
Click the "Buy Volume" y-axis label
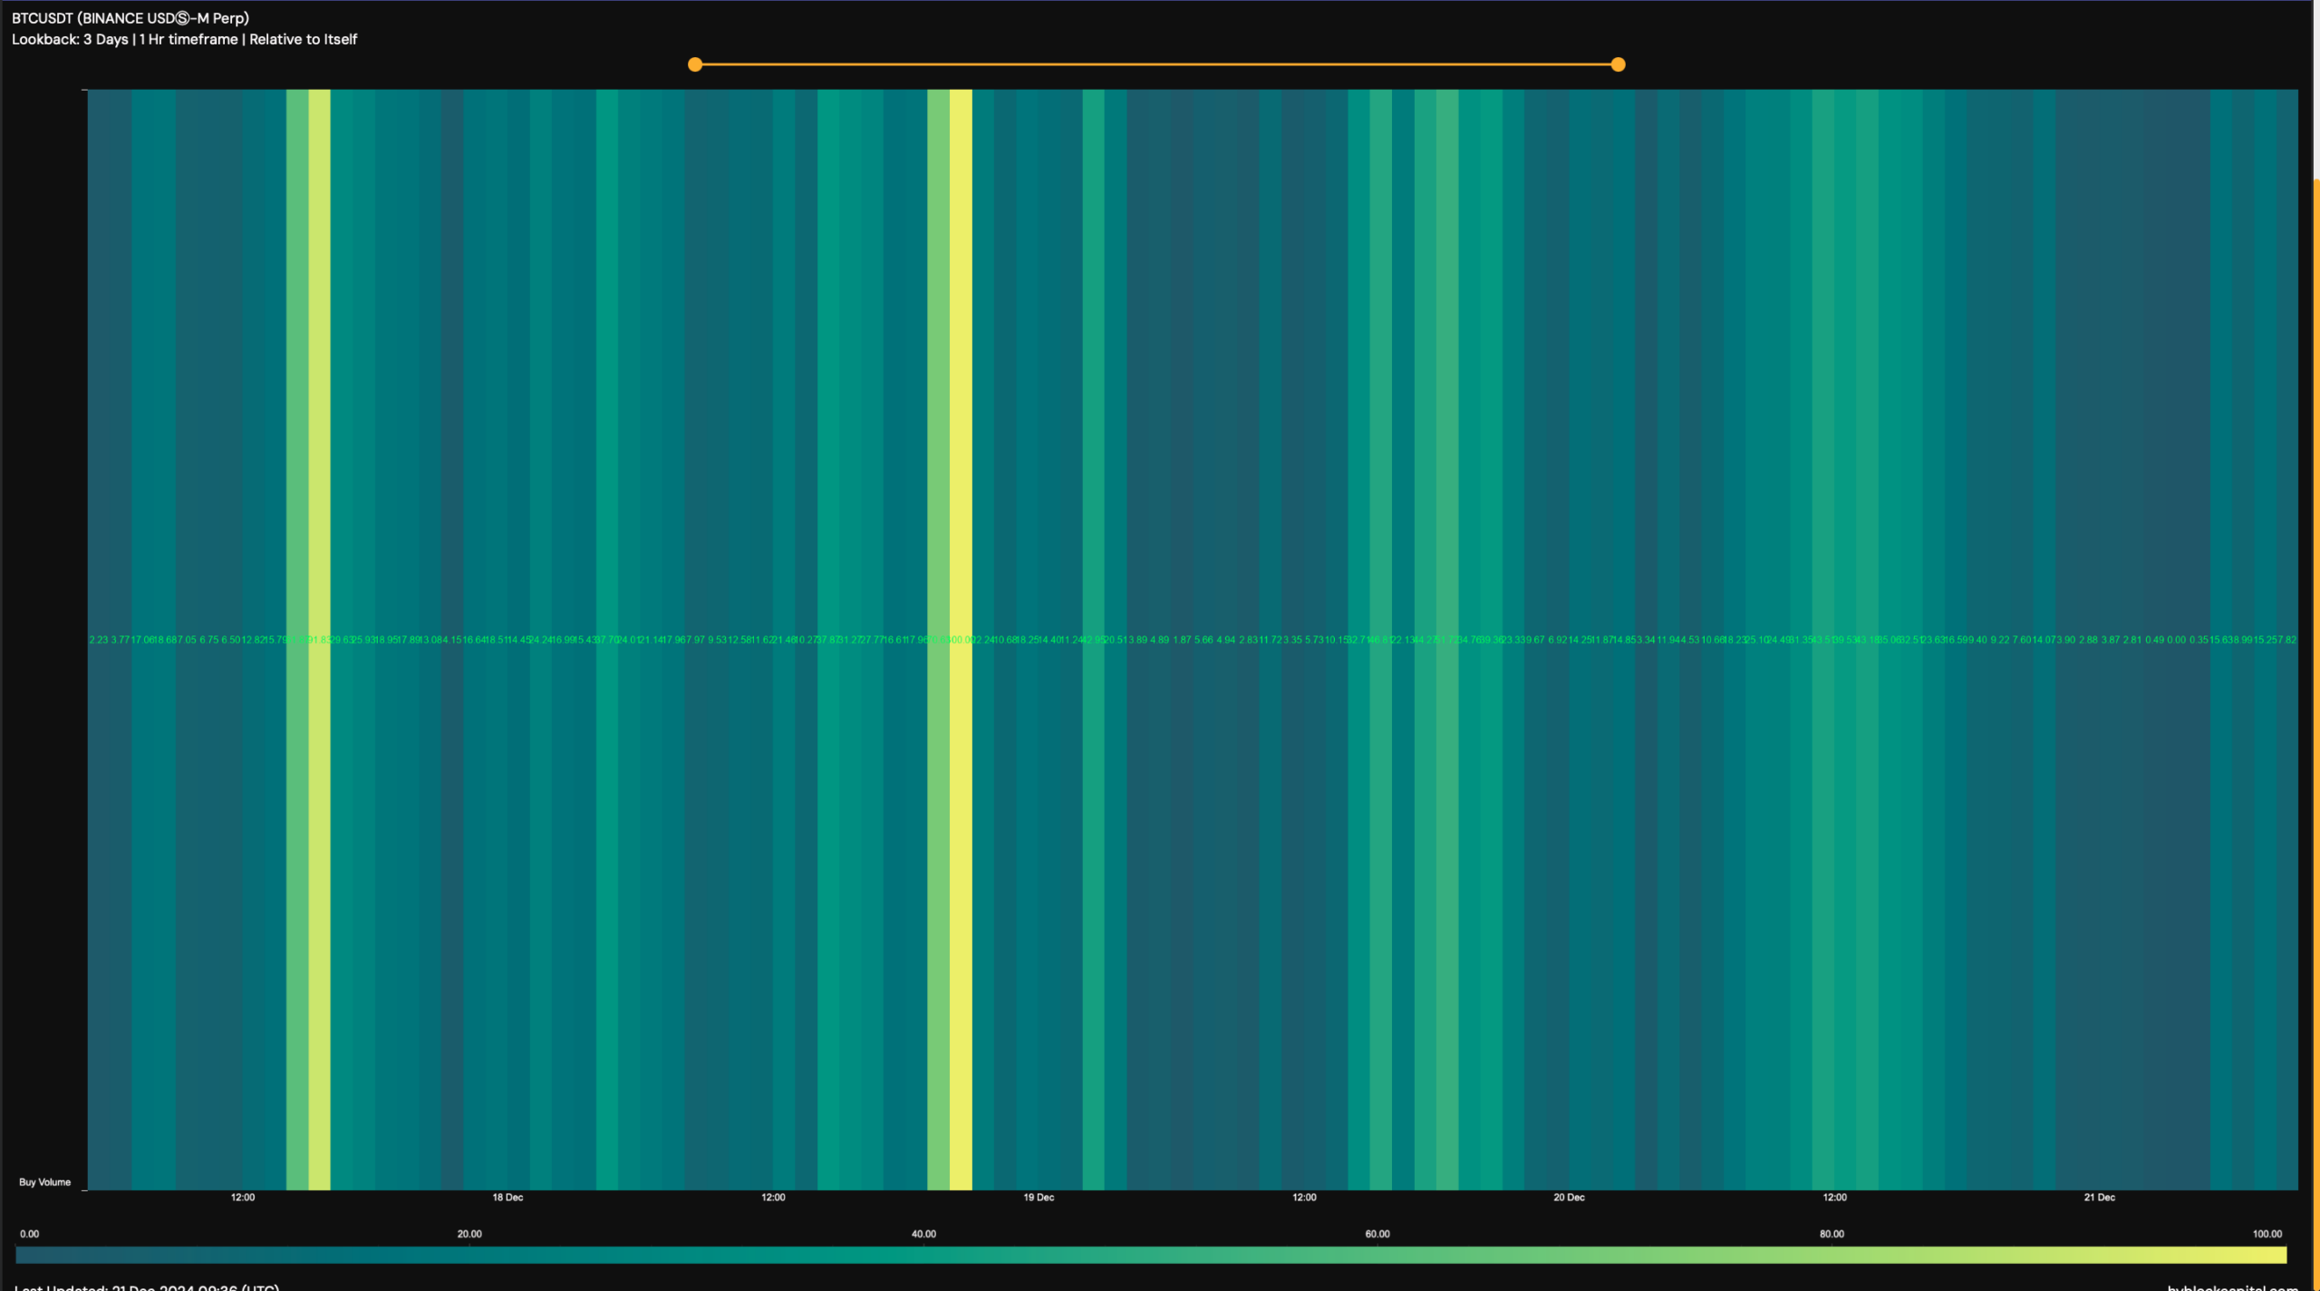click(44, 1182)
